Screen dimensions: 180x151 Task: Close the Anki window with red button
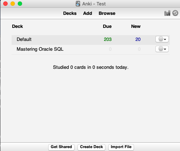coord(5,4)
